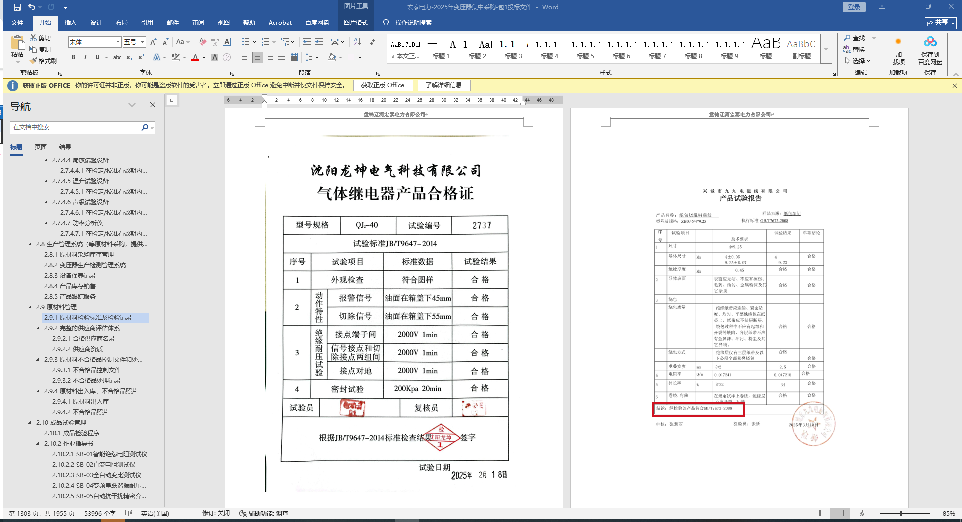Increase paragraph indent
The height and width of the screenshot is (522, 962).
(x=319, y=42)
